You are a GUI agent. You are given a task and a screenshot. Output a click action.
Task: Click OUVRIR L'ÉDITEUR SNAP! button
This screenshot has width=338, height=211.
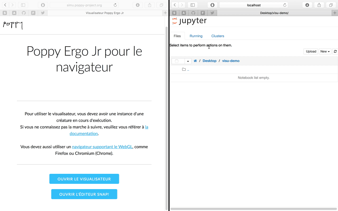tap(84, 194)
